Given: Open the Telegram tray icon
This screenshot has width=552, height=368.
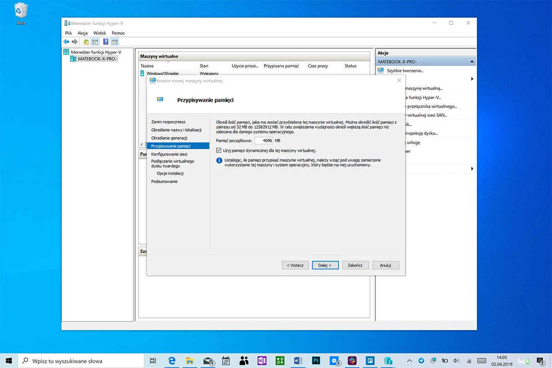Looking at the screenshot, I should 421,361.
